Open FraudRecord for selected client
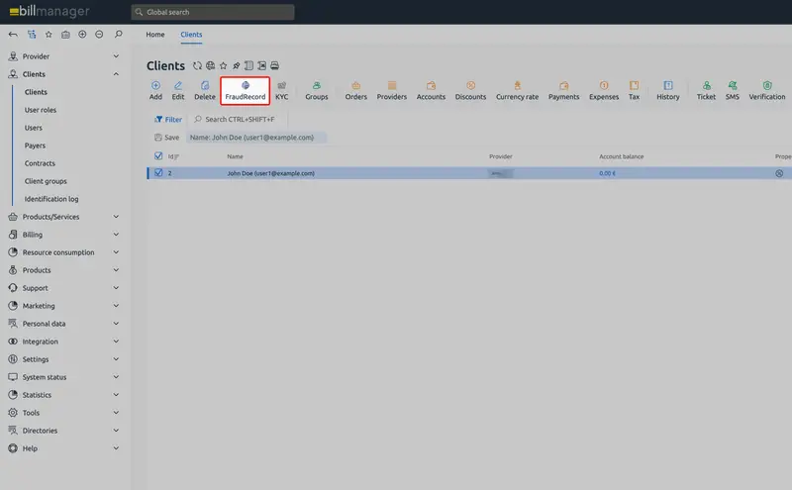This screenshot has width=792, height=490. 245,91
